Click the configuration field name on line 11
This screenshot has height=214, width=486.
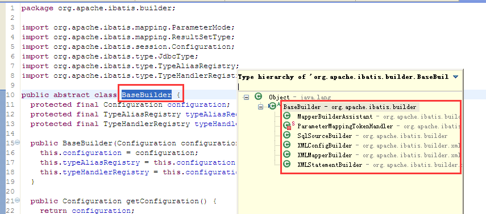(x=197, y=104)
